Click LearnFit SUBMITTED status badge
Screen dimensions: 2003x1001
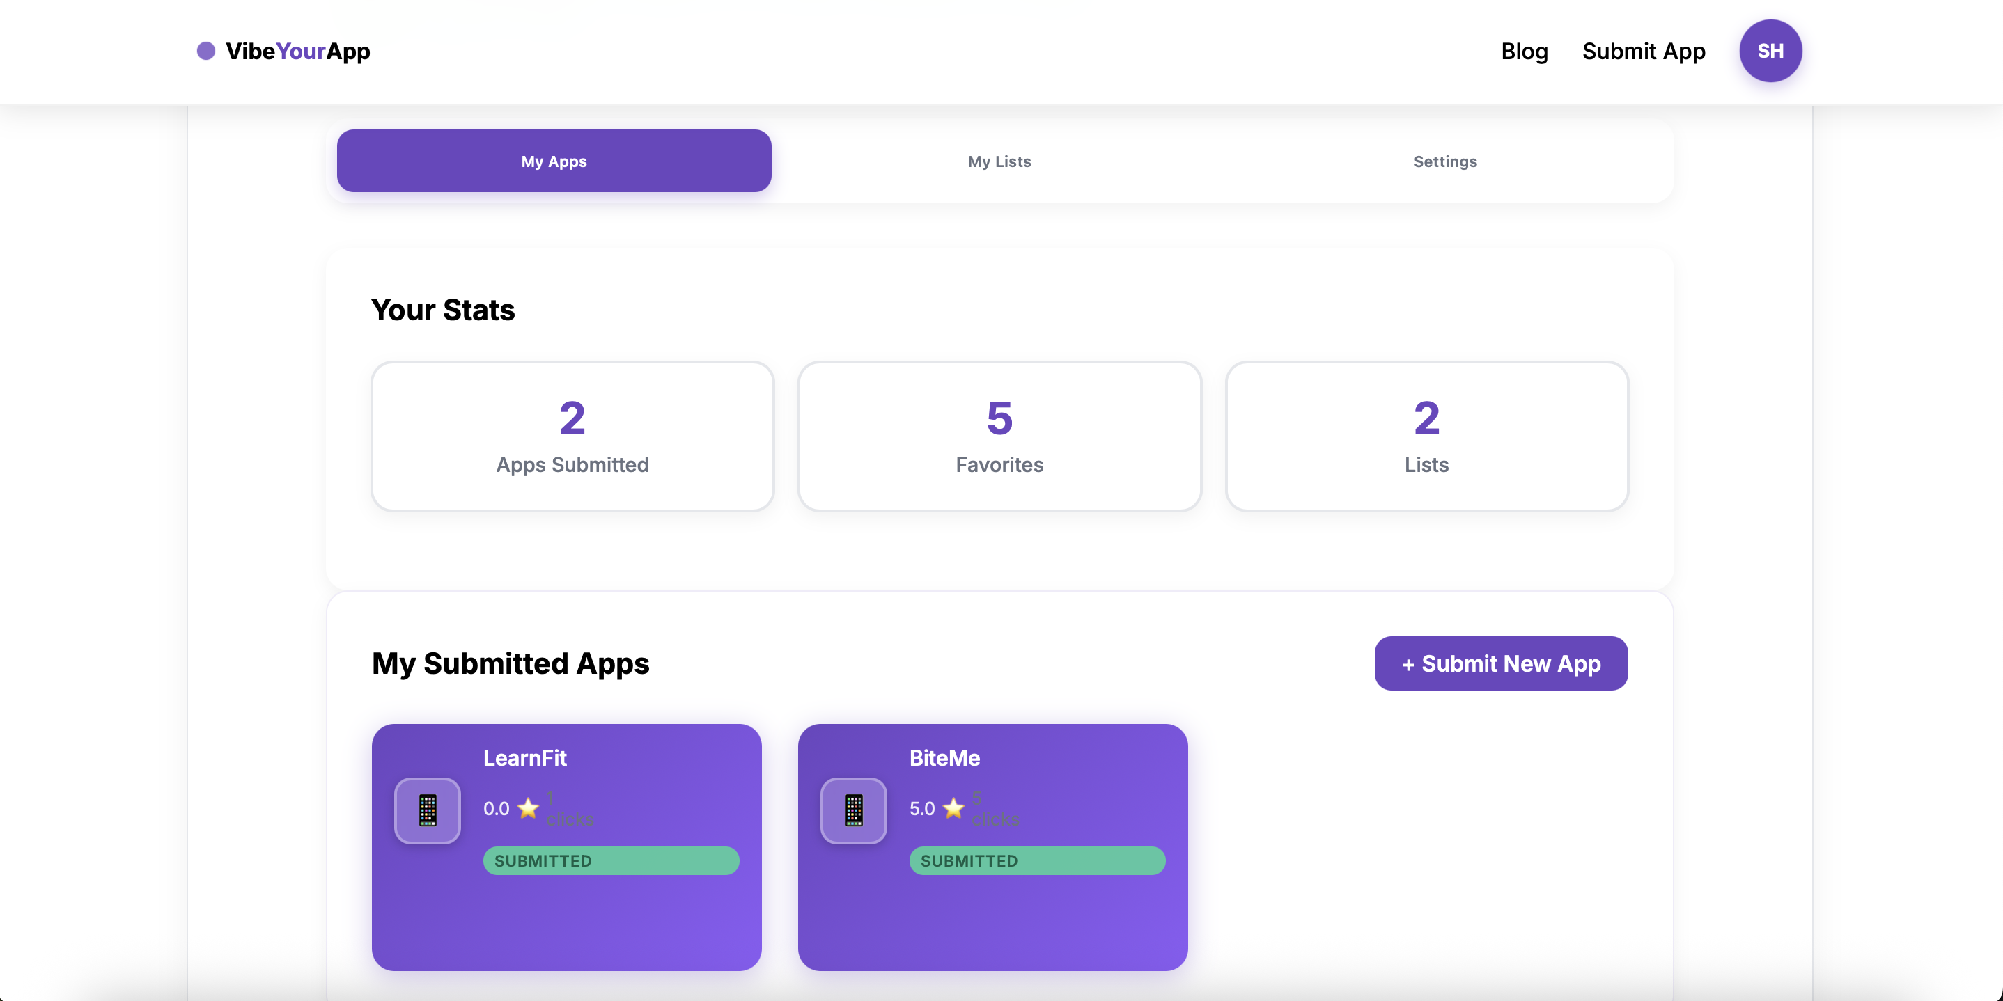610,860
